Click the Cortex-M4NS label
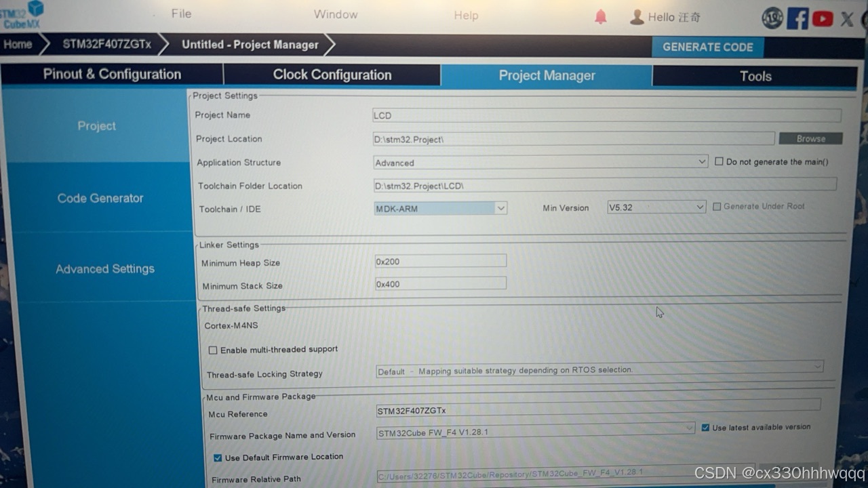868x488 pixels. [x=231, y=325]
